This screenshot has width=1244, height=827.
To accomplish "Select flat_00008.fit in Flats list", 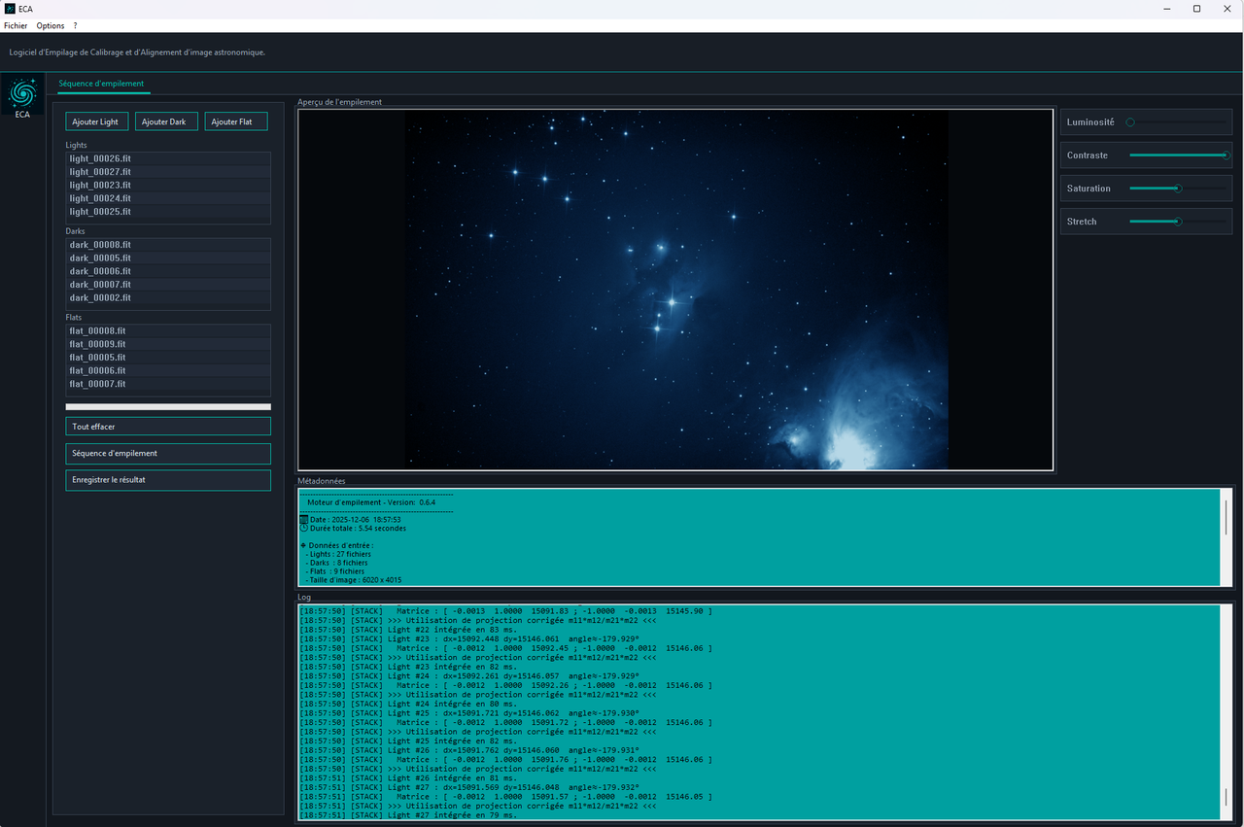I will (168, 331).
